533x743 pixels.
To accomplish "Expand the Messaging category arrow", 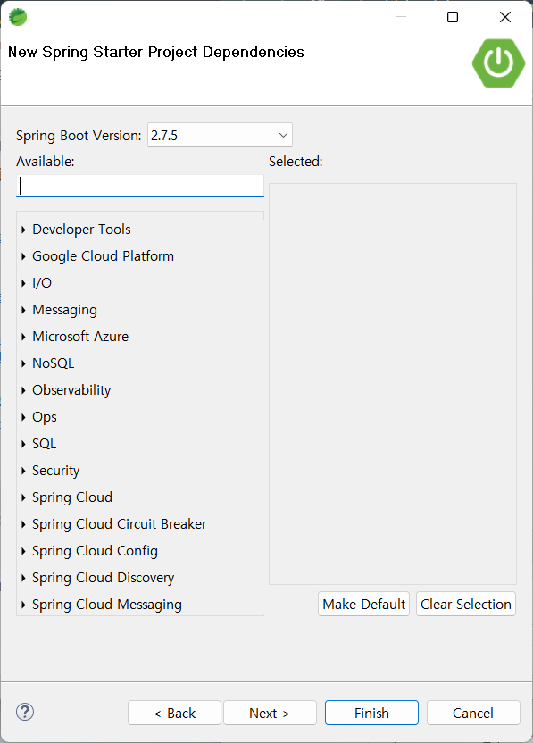I will tap(23, 310).
